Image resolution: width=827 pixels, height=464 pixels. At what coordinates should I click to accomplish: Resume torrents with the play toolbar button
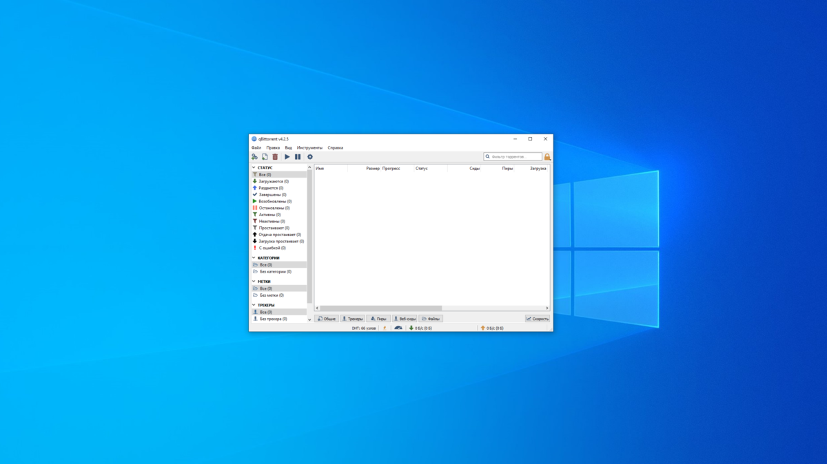tap(287, 157)
